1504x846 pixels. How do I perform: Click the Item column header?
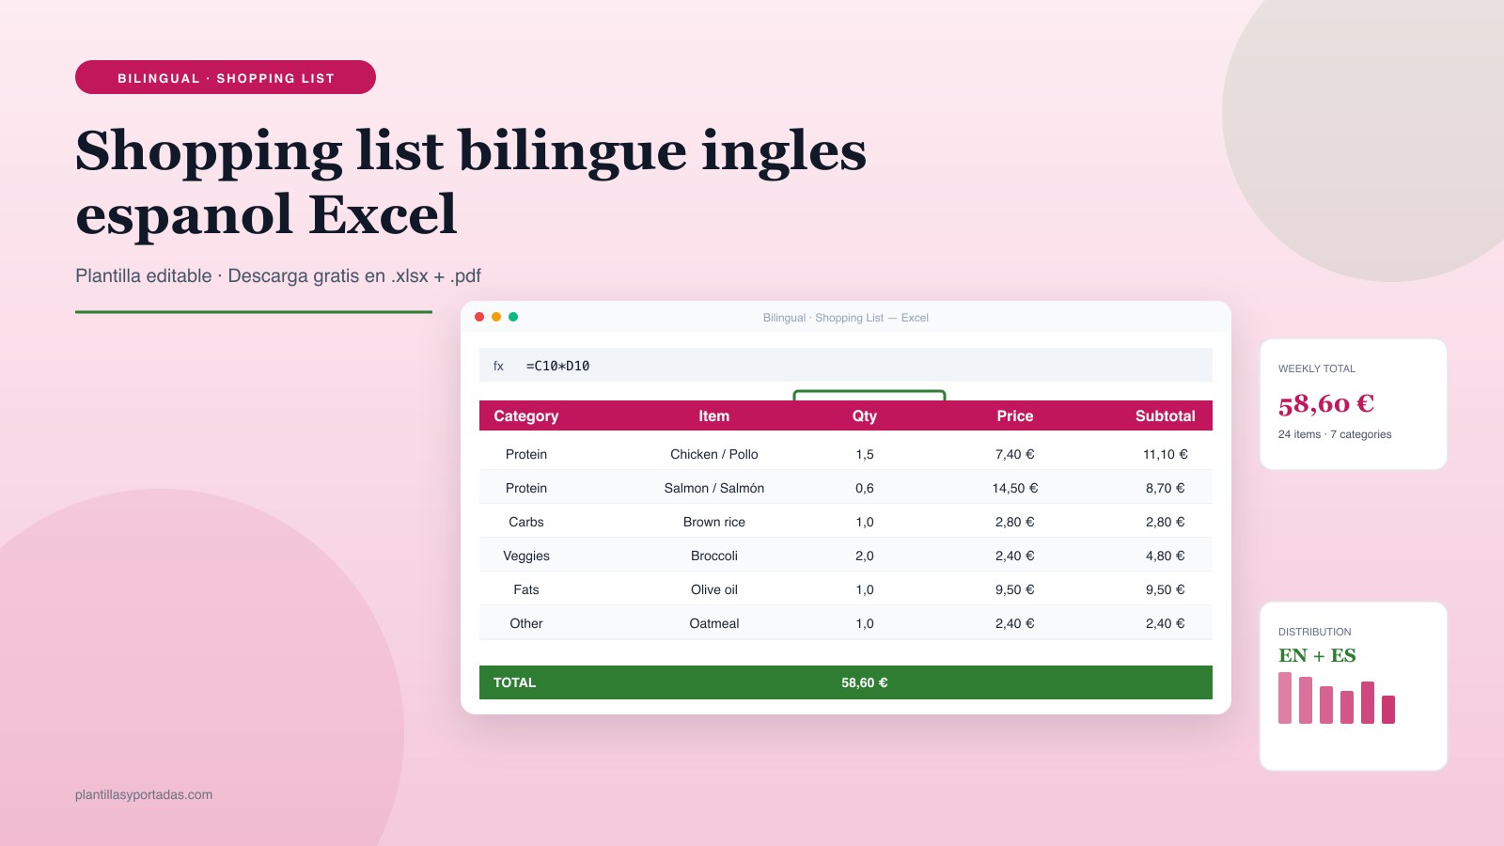pyautogui.click(x=714, y=415)
